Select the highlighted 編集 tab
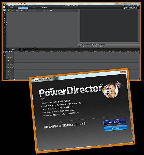Screen dimensions: 144x155 click(23, 8)
